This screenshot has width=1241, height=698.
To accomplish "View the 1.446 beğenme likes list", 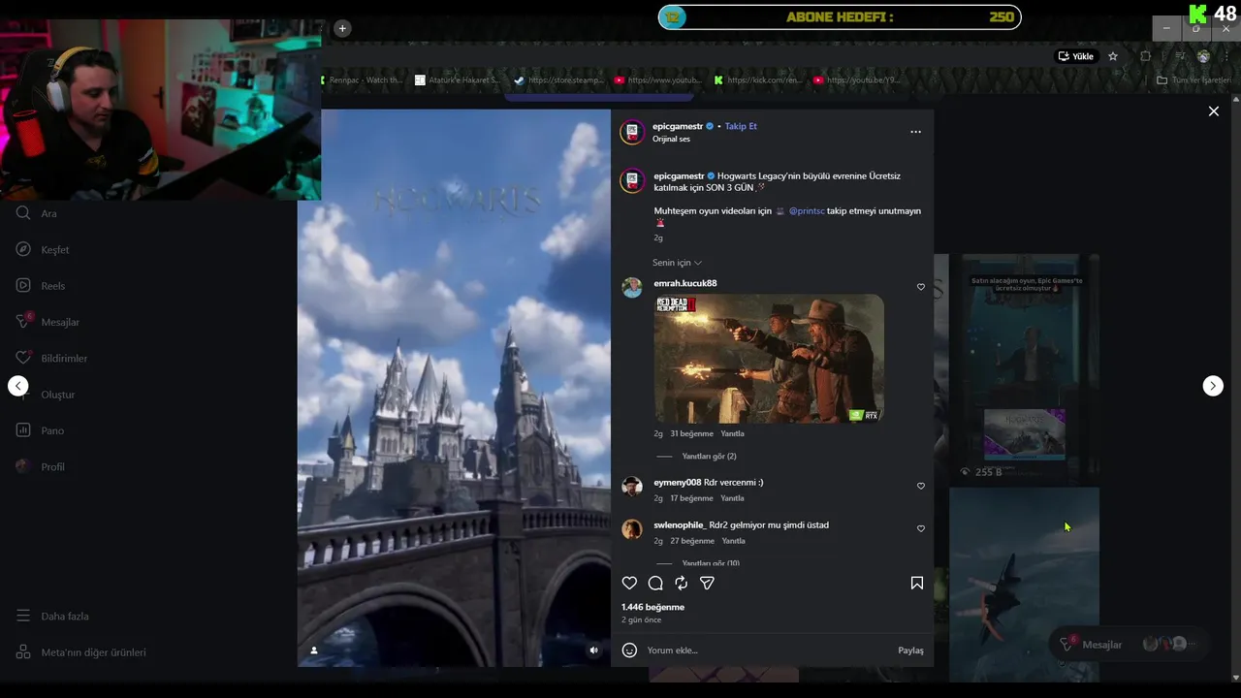I will pyautogui.click(x=652, y=607).
